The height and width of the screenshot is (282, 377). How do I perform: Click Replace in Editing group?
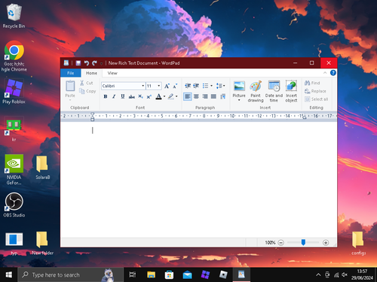[315, 91]
